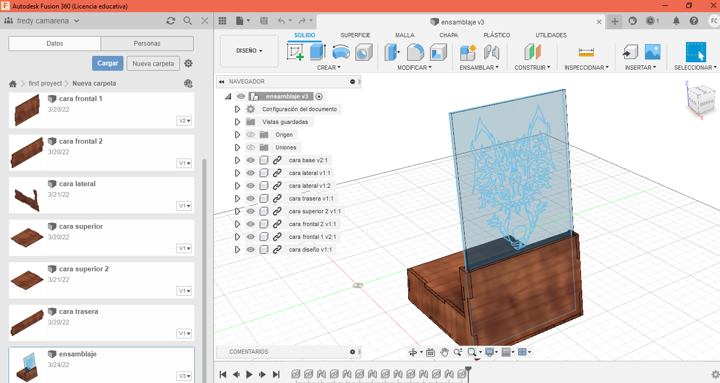Select the Extrude tool icon
720x383 pixels.
pos(318,52)
